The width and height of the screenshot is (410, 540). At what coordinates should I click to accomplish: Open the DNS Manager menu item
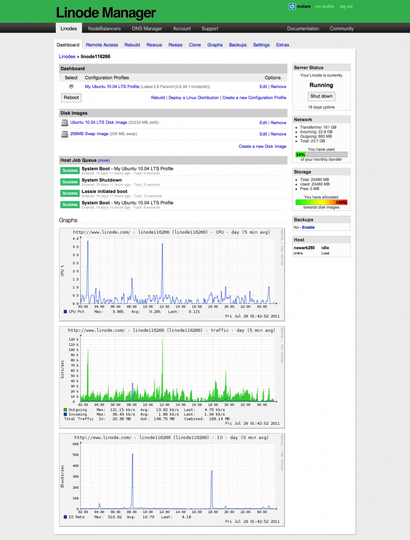pyautogui.click(x=147, y=28)
